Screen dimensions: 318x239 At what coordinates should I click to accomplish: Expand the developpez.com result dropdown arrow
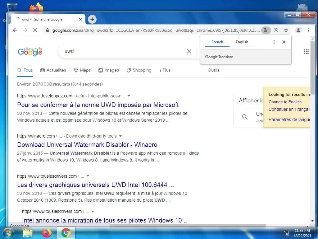(129, 96)
